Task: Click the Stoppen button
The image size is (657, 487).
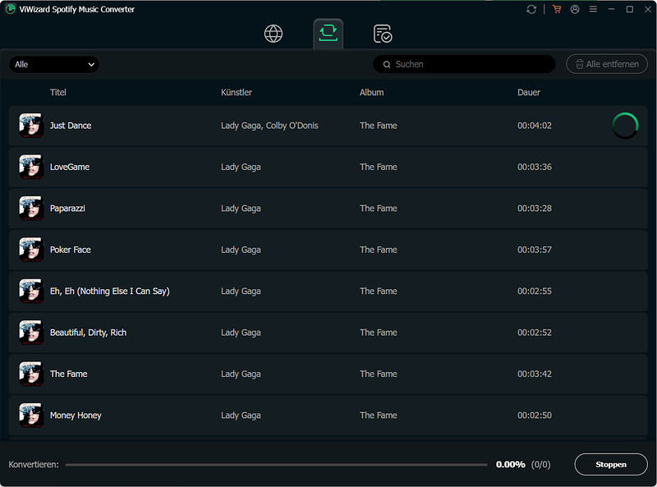Action: [611, 464]
